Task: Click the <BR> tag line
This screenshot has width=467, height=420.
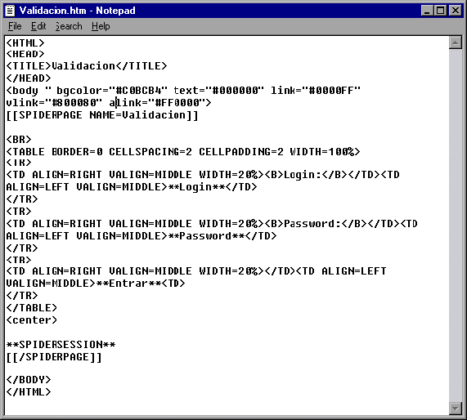Action: point(19,139)
